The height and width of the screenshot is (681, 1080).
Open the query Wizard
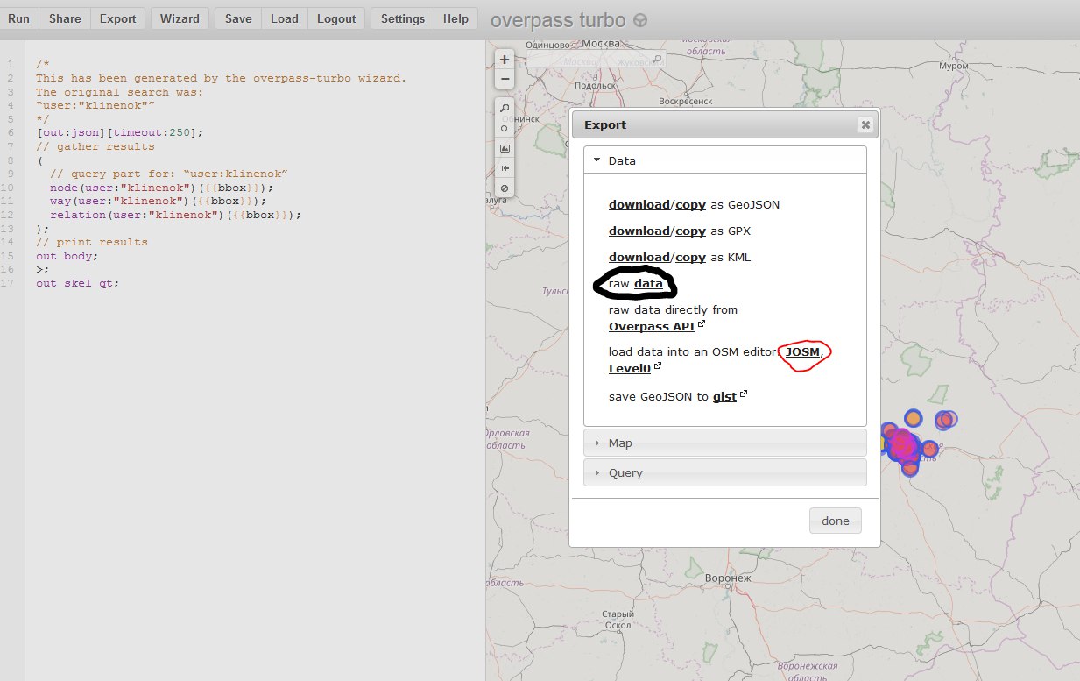click(180, 18)
